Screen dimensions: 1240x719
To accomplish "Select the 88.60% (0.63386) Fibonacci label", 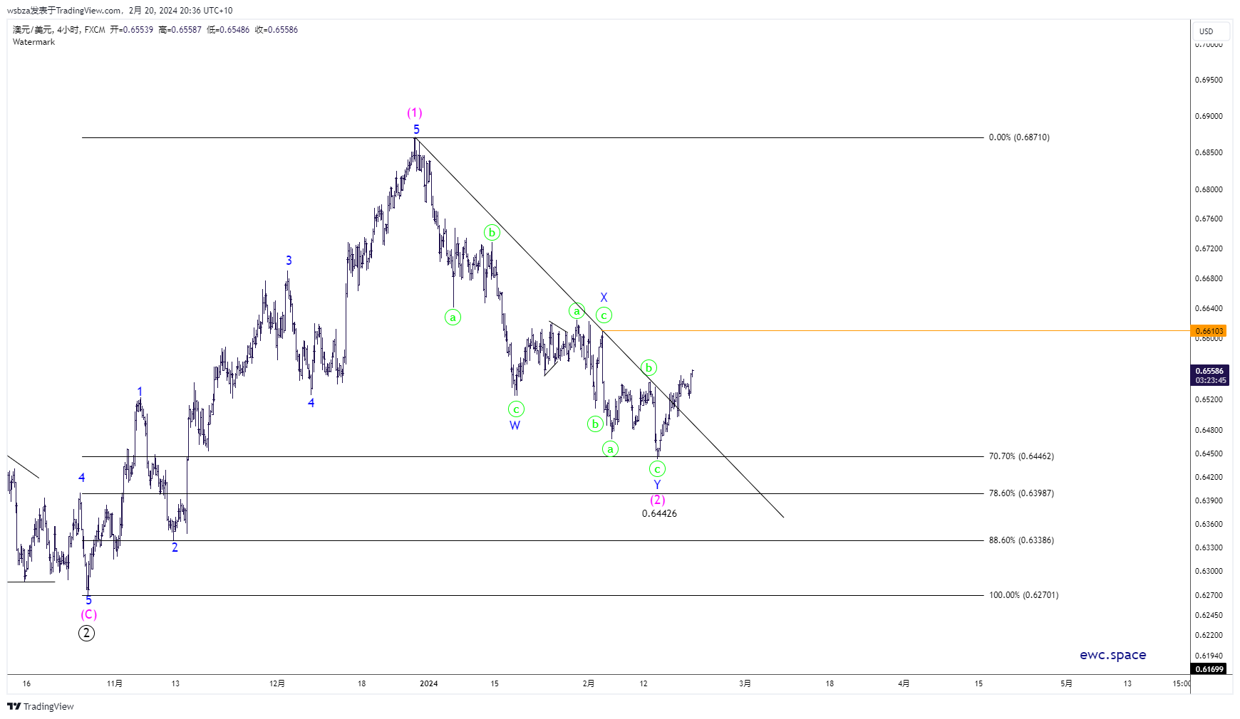I will coord(1021,540).
